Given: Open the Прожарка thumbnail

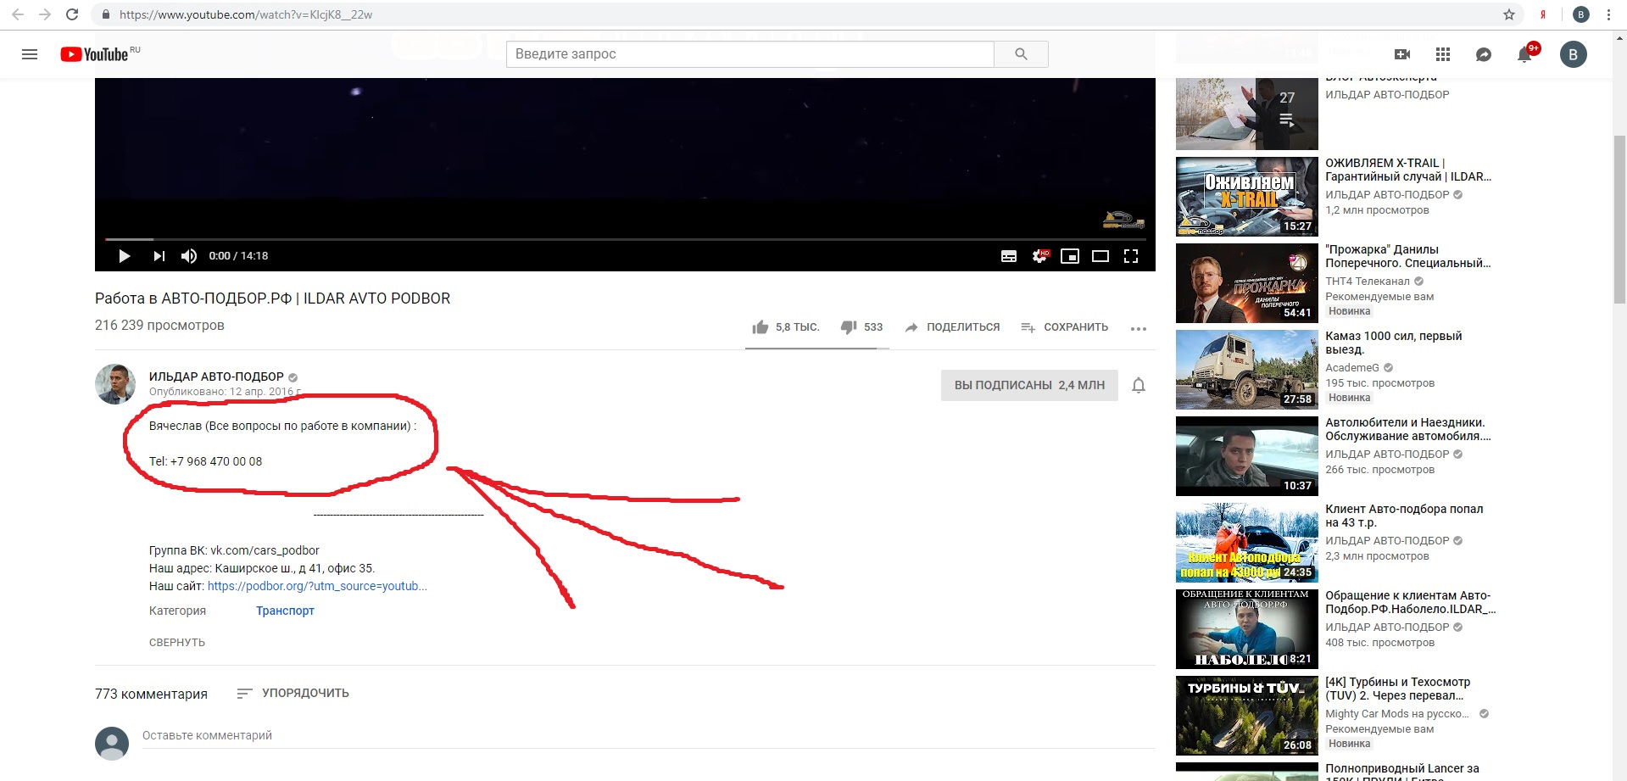Looking at the screenshot, I should (x=1247, y=283).
